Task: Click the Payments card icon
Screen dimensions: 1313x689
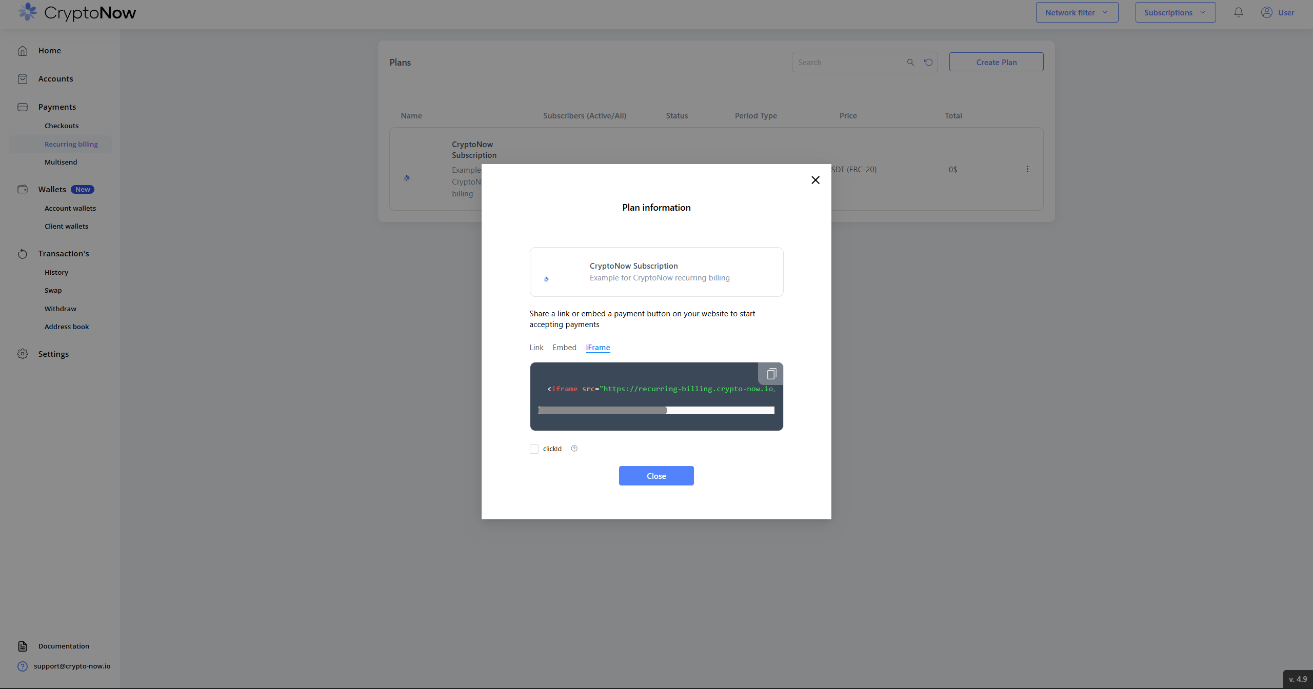Action: (x=23, y=107)
